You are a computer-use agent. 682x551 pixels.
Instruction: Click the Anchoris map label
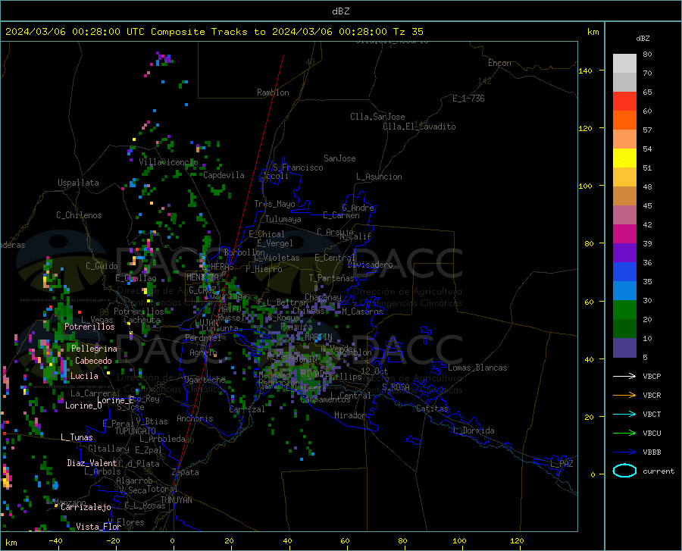(x=195, y=419)
